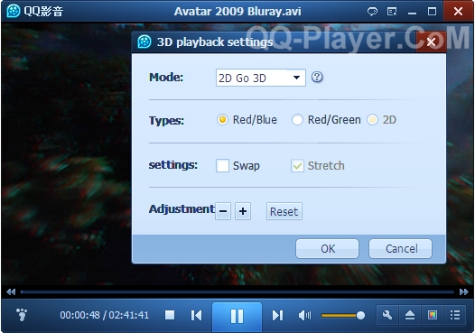The width and height of the screenshot is (475, 333).
Task: Mute the speaker volume icon
Action: pos(304,316)
